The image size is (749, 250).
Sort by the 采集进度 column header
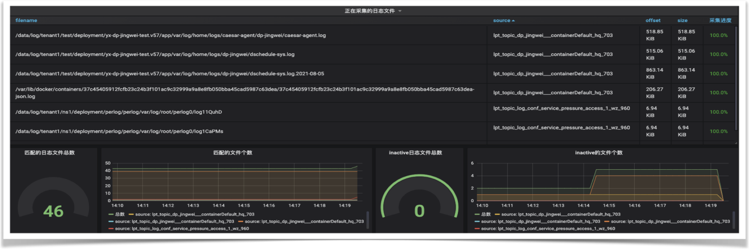[720, 20]
